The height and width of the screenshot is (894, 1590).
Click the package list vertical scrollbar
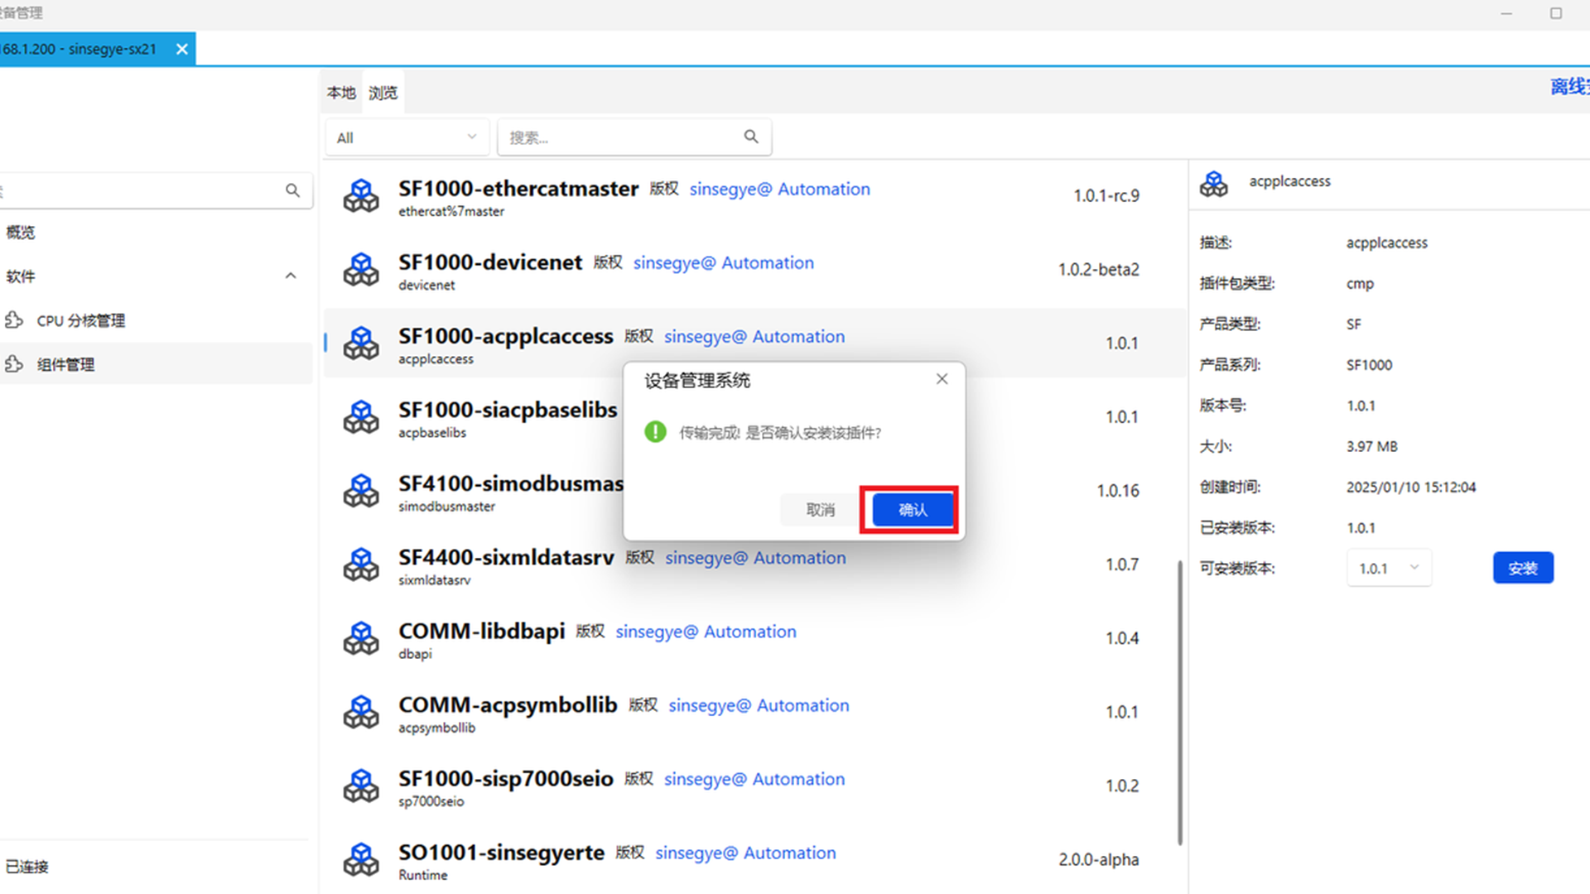tap(1179, 702)
